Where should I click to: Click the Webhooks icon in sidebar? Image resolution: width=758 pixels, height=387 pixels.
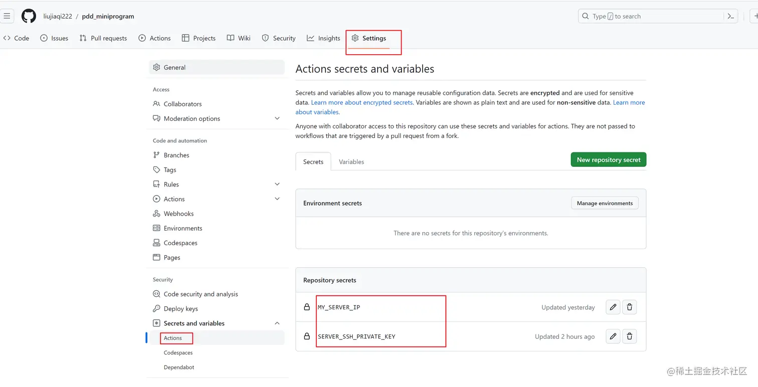[x=156, y=214]
